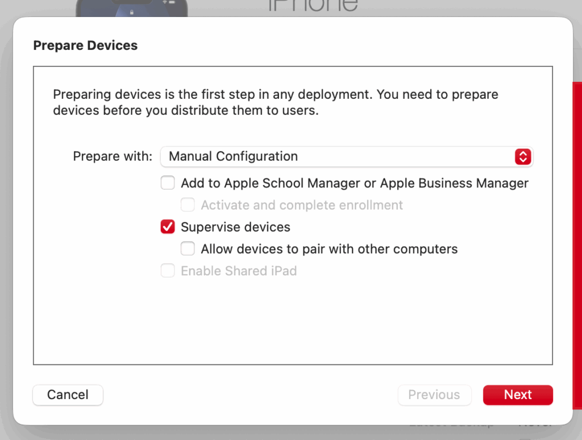Click the Prepare Devices dialog title
The height and width of the screenshot is (440, 582).
pos(85,45)
